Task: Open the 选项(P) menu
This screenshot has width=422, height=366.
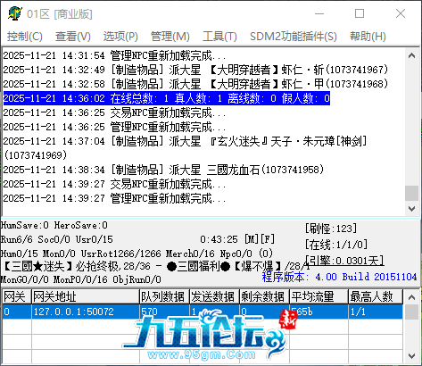Action: 120,37
